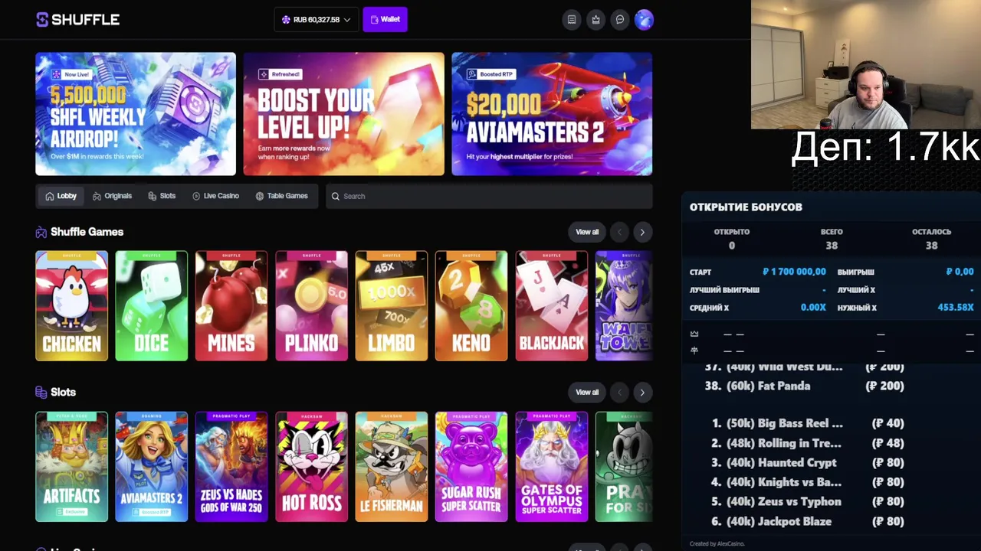This screenshot has width=981, height=551.
Task: Open the RUB balance dropdown
Action: [316, 19]
